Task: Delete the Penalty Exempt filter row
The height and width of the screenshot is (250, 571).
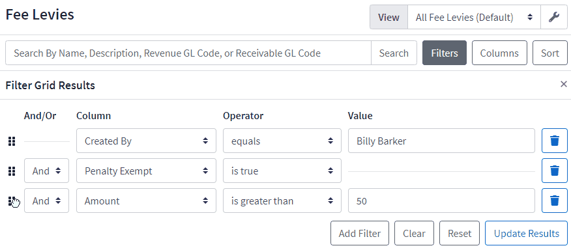Action: tap(555, 171)
